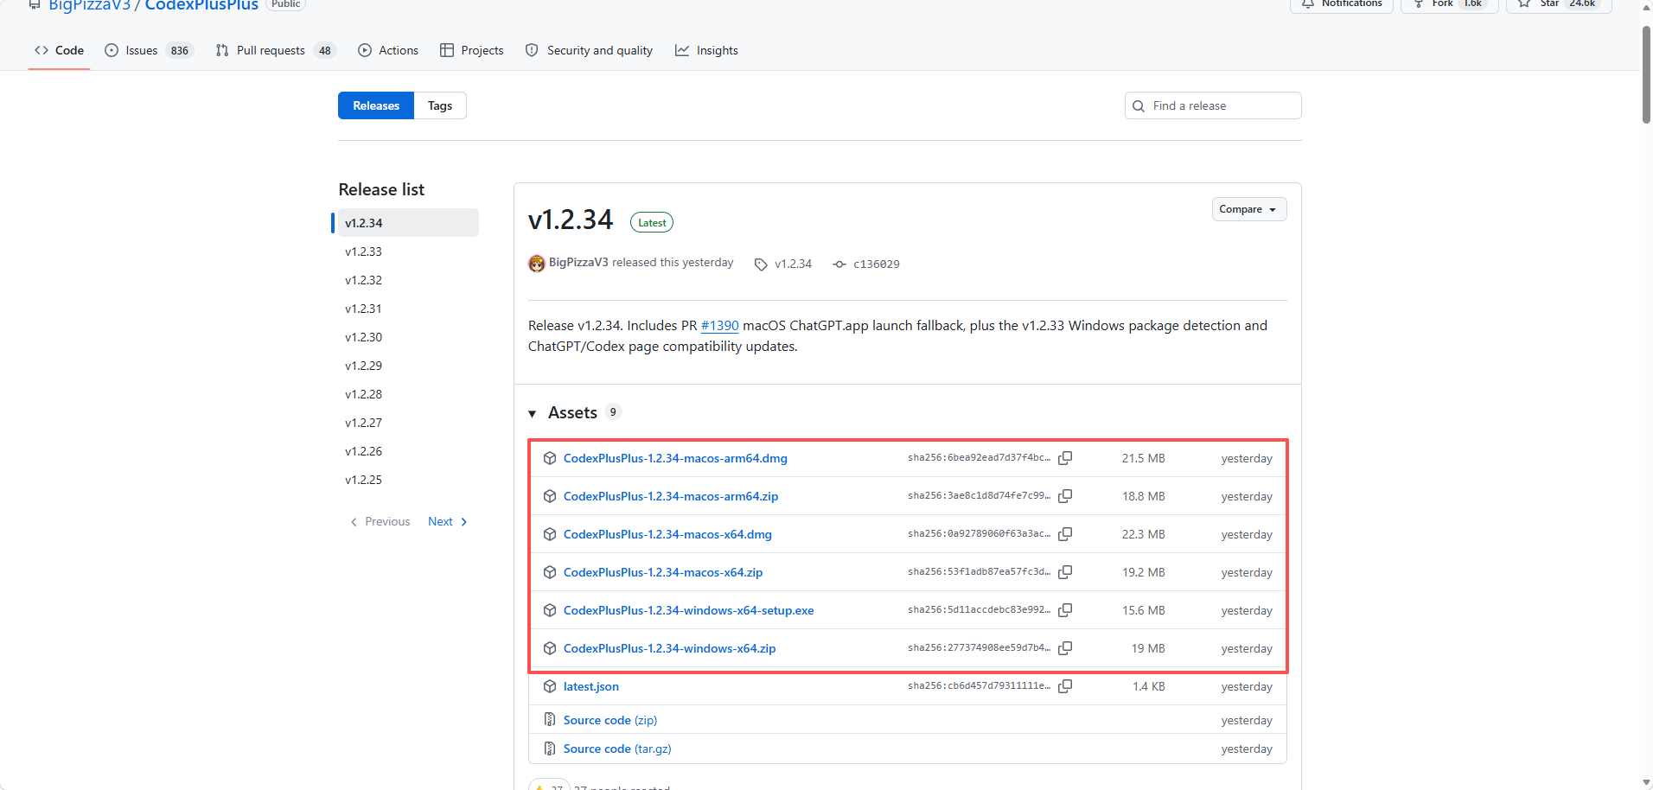Focus the Find a release search field
This screenshot has width=1653, height=790.
click(x=1213, y=105)
